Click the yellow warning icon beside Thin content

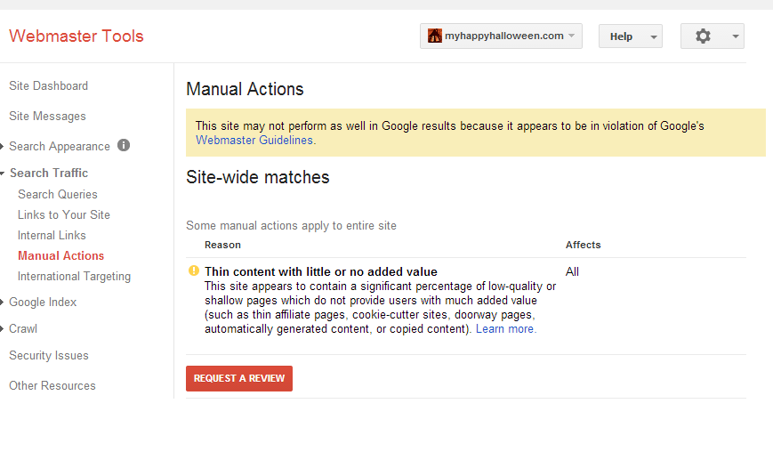coord(194,270)
